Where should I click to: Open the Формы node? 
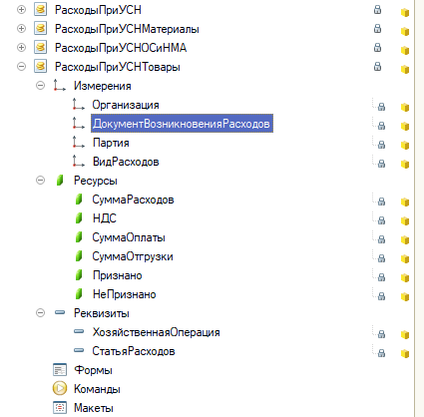click(x=93, y=370)
